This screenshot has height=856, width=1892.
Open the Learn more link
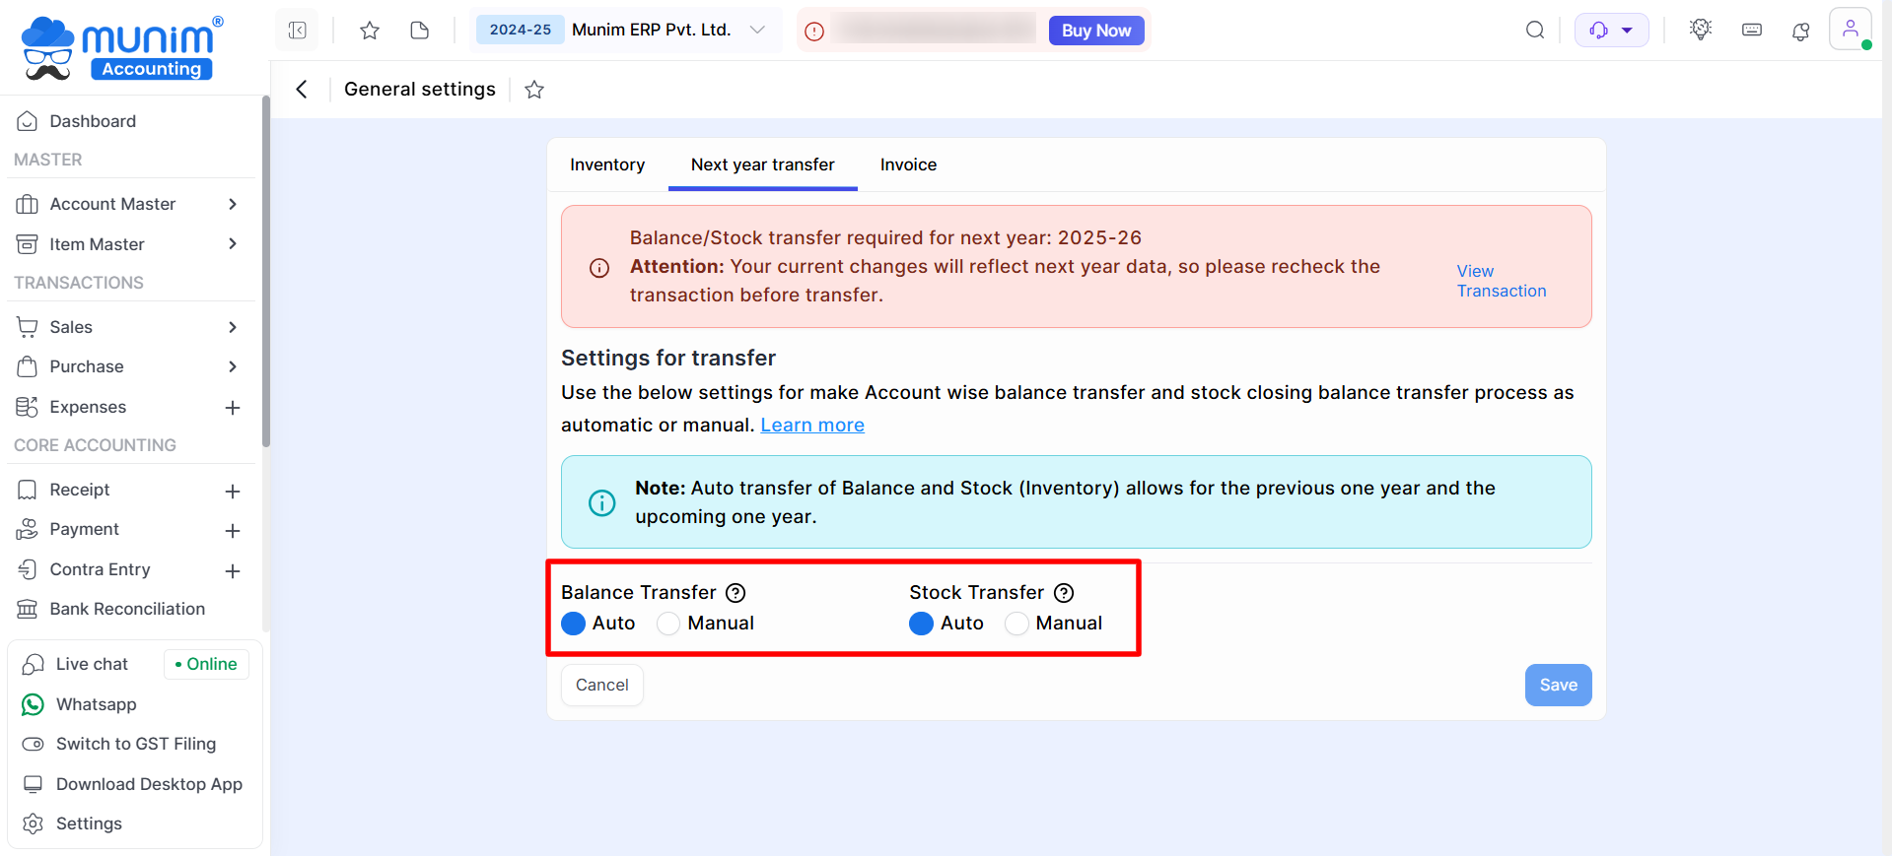pos(812,425)
